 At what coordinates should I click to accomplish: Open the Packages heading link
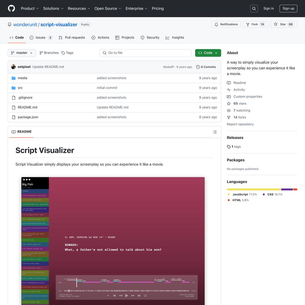[235, 160]
